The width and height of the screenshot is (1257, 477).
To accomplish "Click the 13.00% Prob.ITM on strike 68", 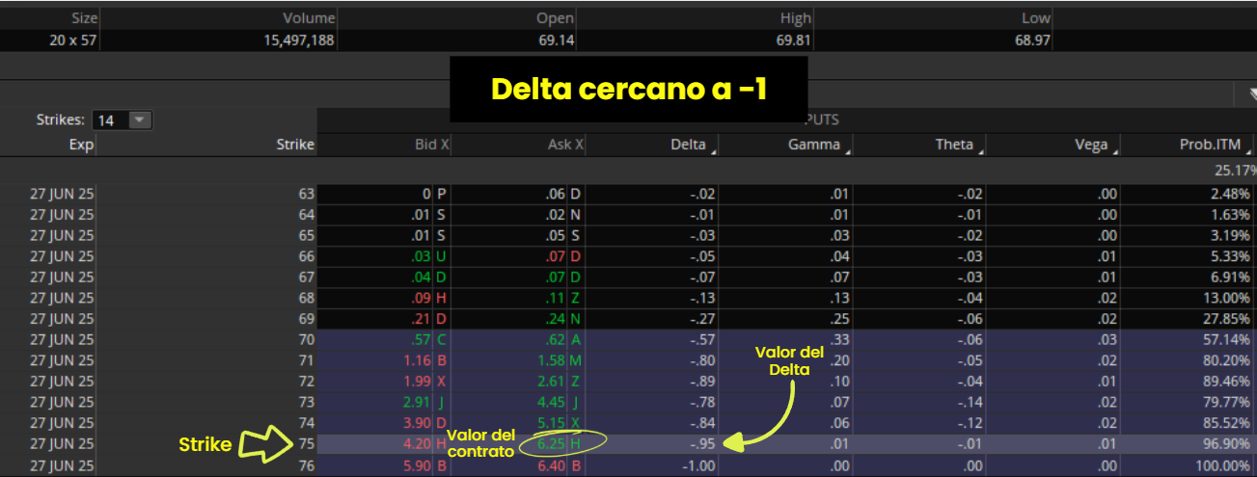I will [x=1229, y=298].
